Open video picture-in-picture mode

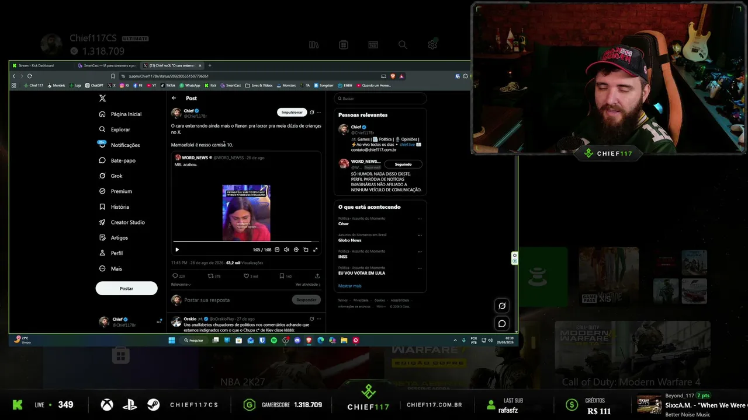pyautogui.click(x=306, y=250)
